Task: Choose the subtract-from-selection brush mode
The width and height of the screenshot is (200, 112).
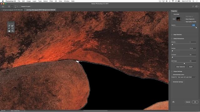Action: coord(12,7)
